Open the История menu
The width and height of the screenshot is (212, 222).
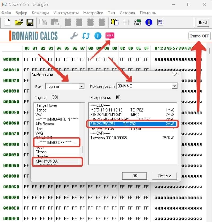click(x=127, y=13)
